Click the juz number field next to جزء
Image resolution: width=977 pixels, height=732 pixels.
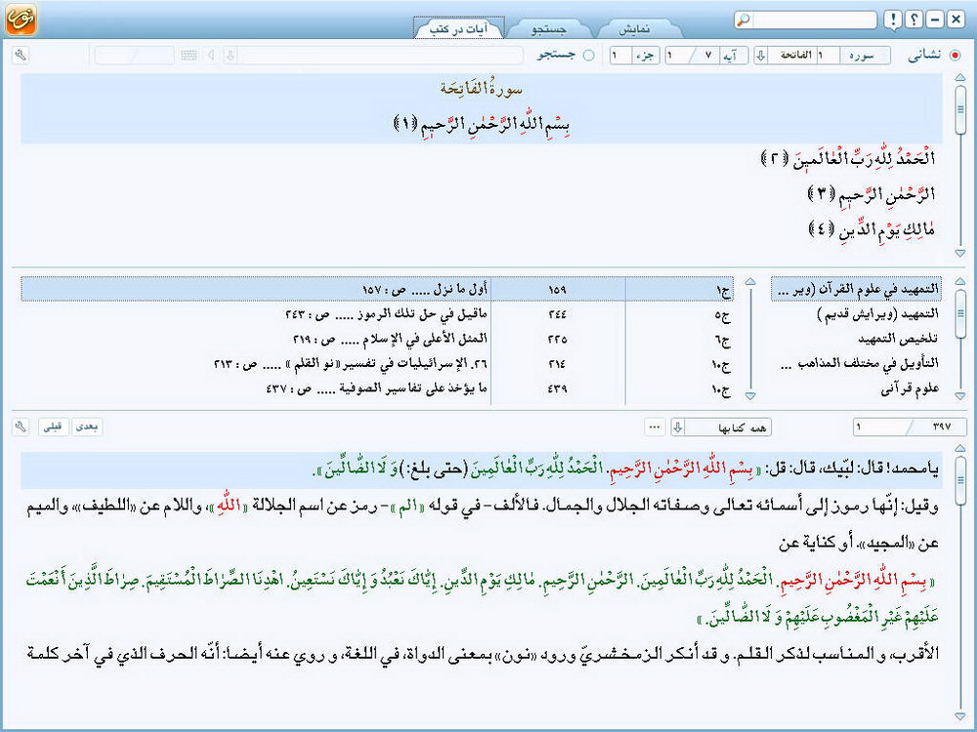click(621, 56)
